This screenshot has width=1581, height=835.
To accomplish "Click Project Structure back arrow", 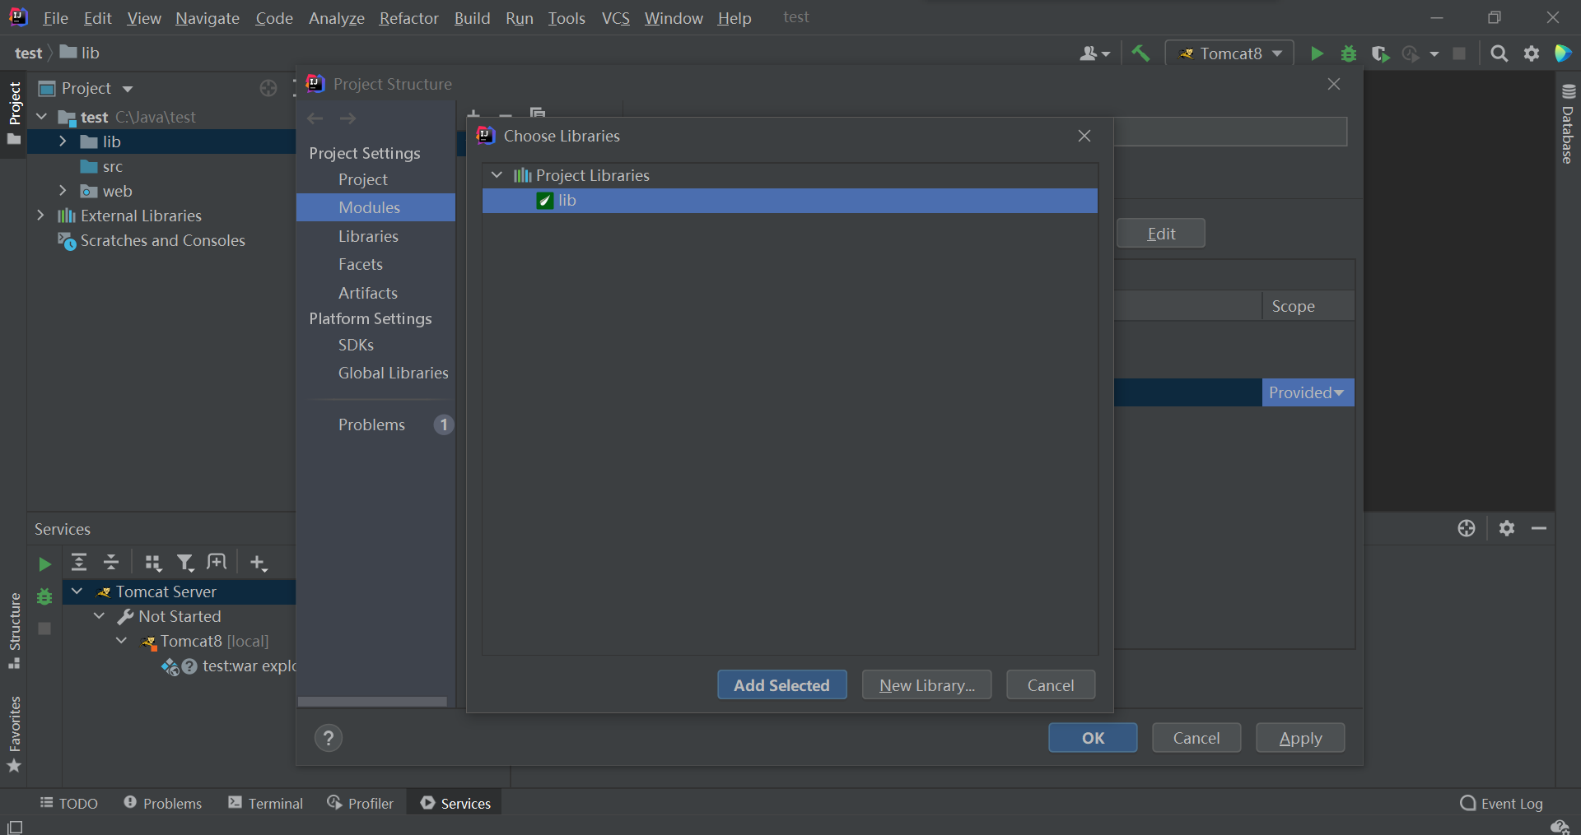I will 315,118.
